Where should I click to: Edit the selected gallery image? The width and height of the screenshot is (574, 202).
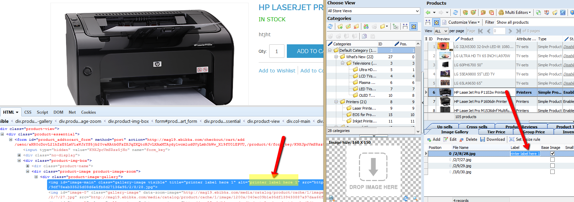click(450, 139)
